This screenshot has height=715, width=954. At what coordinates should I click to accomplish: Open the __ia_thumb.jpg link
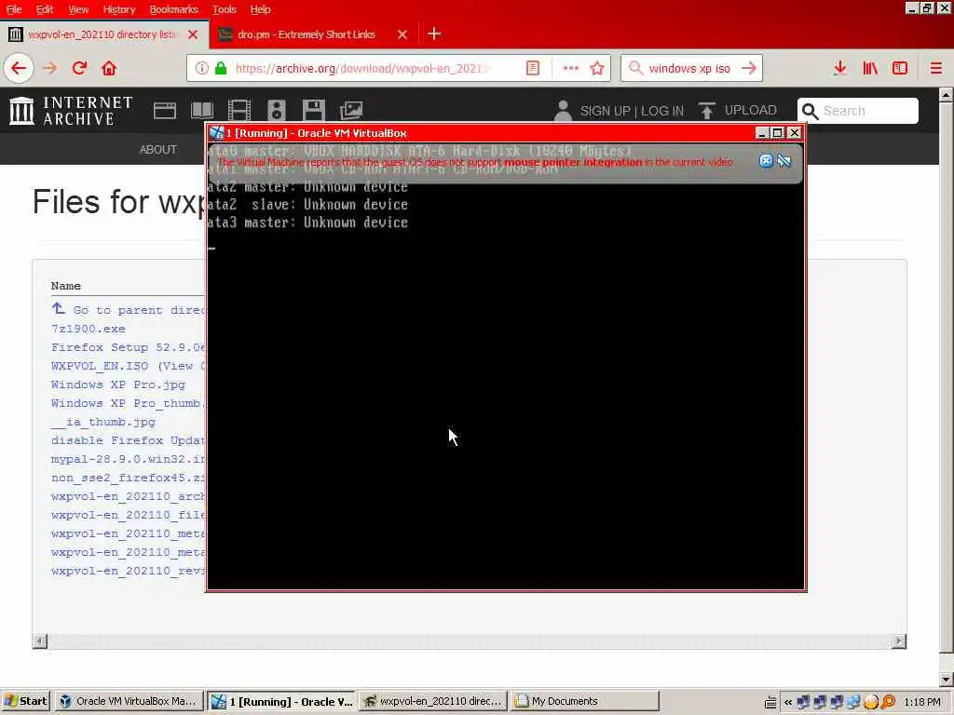click(103, 422)
